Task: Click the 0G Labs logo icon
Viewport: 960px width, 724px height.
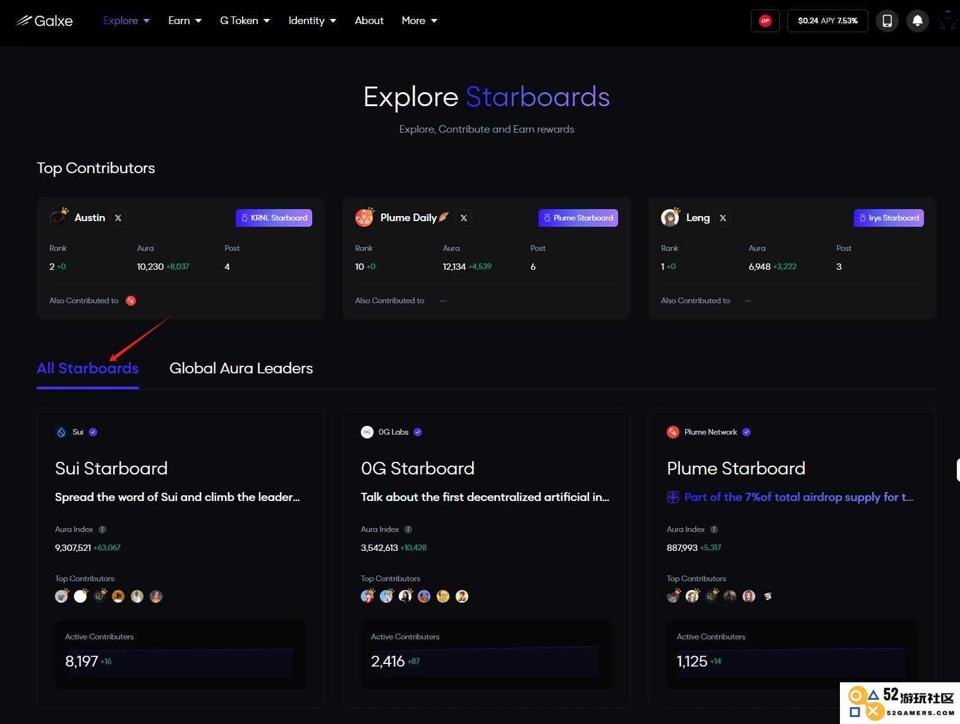Action: coord(367,432)
